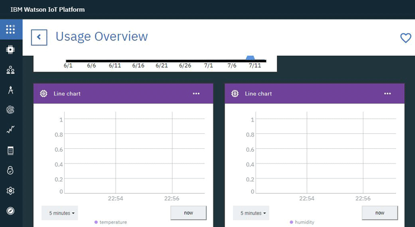The width and height of the screenshot is (415, 227).
Task: Expand the 5 minutes dropdown on temperature chart
Action: pyautogui.click(x=60, y=213)
